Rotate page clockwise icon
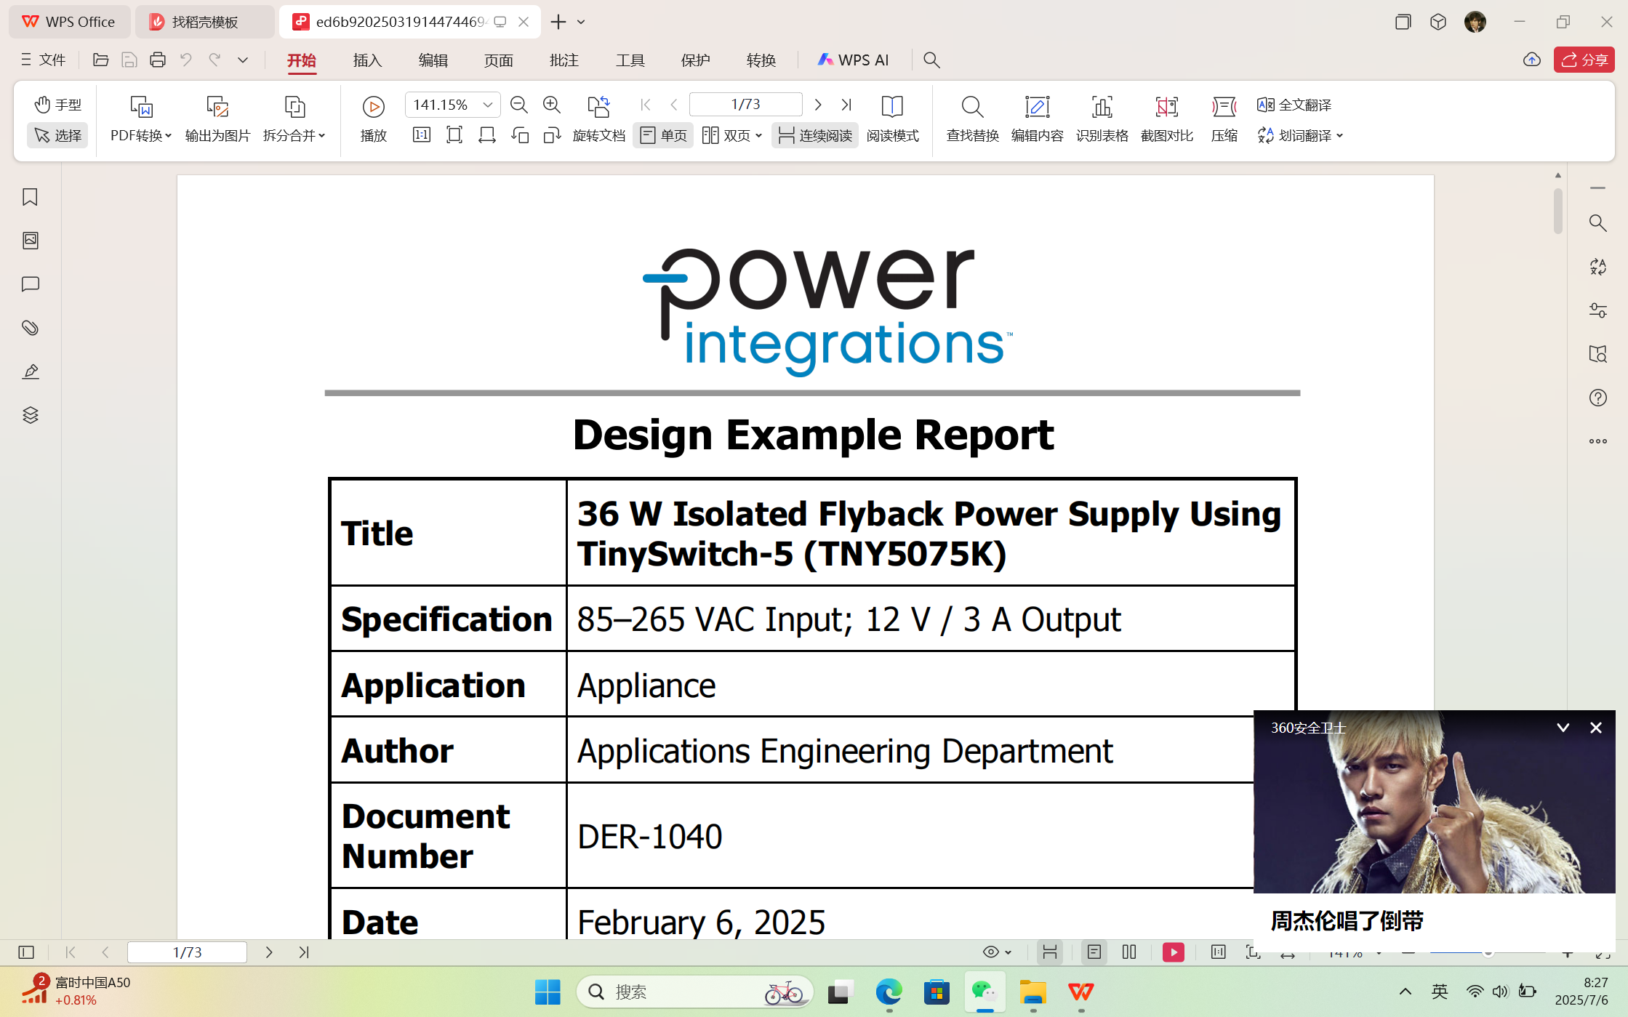Screen dimensions: 1628x1017 [552, 135]
